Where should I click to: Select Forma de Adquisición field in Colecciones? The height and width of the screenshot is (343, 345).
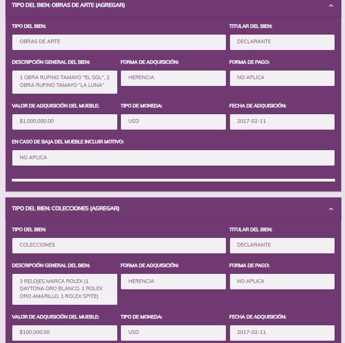pyautogui.click(x=173, y=282)
